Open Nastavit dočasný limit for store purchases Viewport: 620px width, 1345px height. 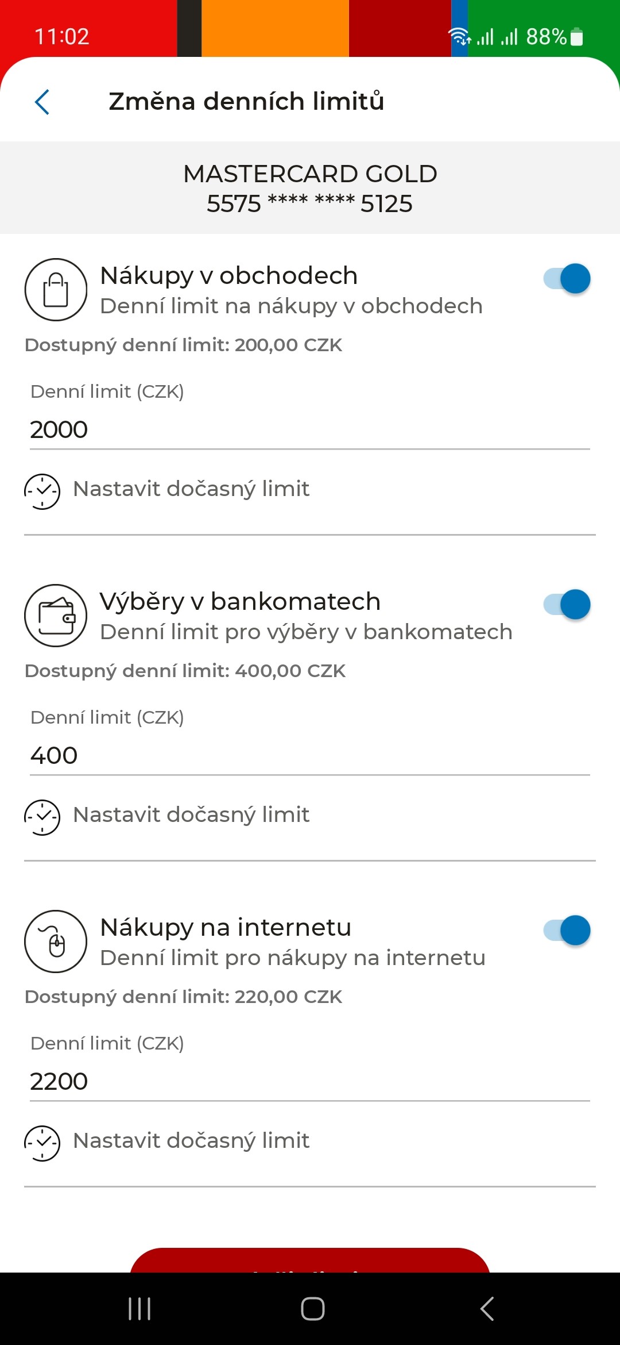(x=191, y=489)
